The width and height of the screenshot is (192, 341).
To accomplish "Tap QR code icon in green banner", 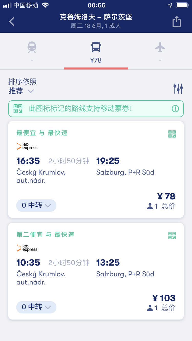I will 18,109.
